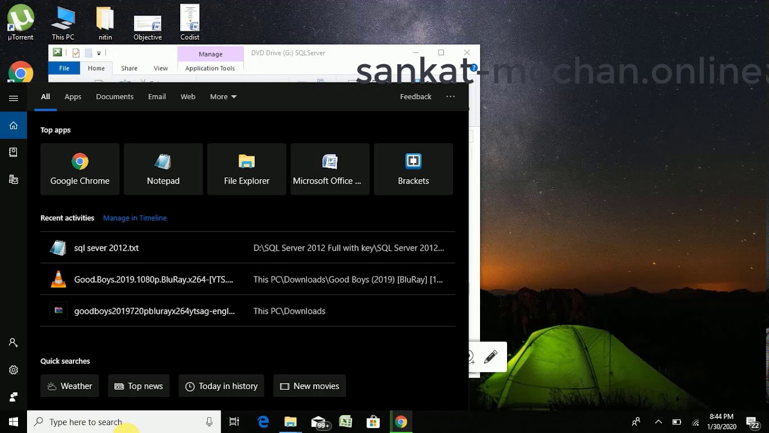
Task: Select Home ribbon tab in Explorer
Action: point(96,69)
